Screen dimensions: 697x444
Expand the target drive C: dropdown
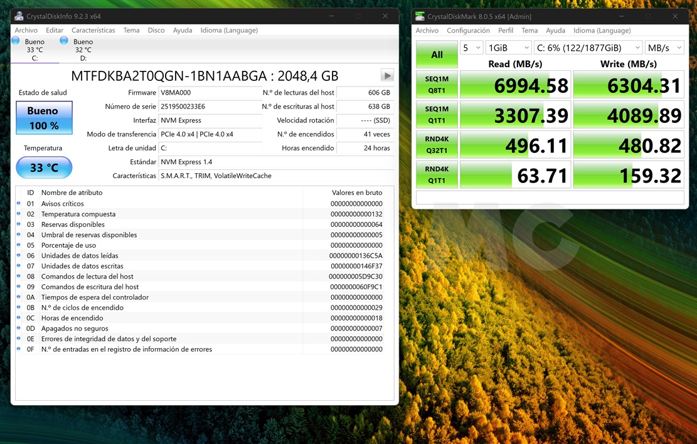(x=588, y=48)
